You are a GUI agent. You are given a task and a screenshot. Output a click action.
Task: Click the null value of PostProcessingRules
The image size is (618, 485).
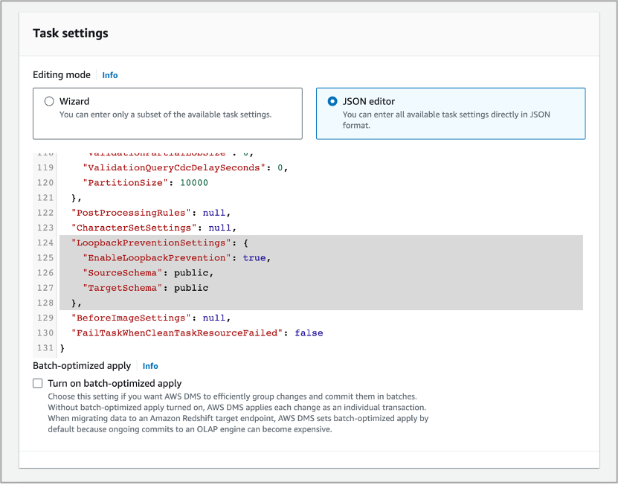pos(214,213)
